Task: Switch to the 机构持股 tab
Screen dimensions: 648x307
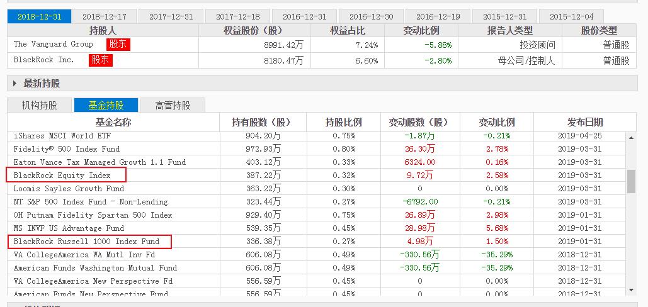Action: tap(39, 105)
